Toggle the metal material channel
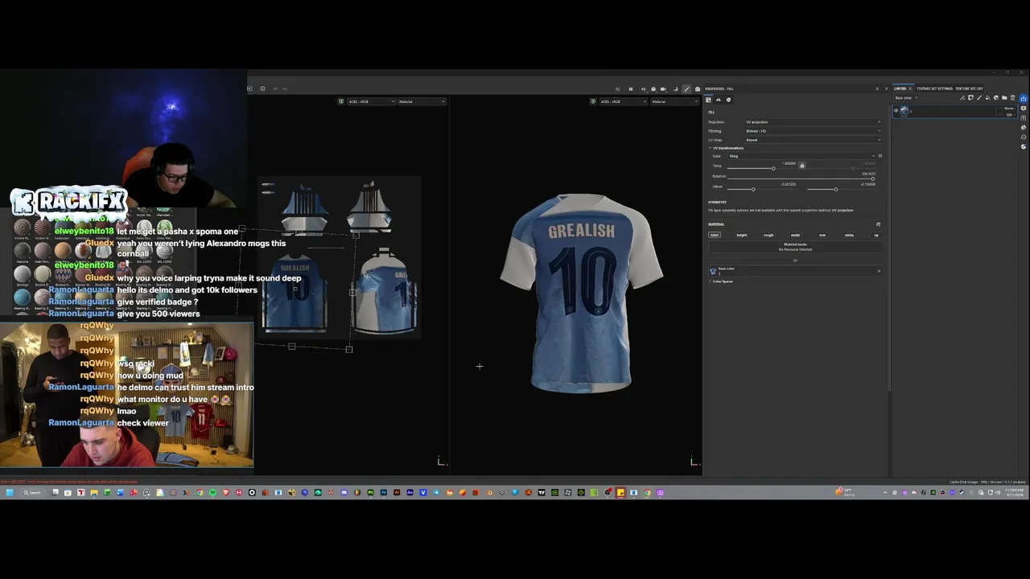 (795, 235)
